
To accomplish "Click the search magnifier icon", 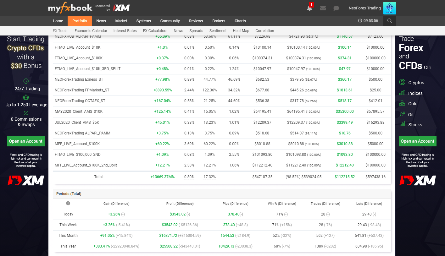I will pos(390,21).
